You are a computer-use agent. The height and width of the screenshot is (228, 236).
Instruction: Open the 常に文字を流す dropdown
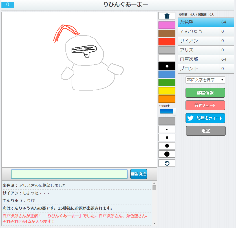tap(205, 80)
